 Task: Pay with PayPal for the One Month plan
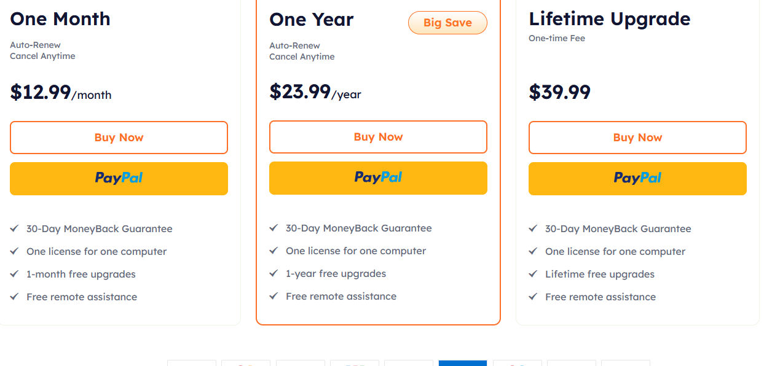[119, 178]
